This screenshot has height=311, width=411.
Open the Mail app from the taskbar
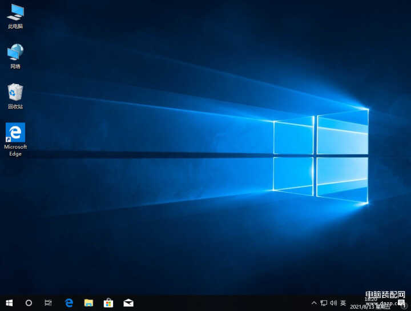click(128, 303)
